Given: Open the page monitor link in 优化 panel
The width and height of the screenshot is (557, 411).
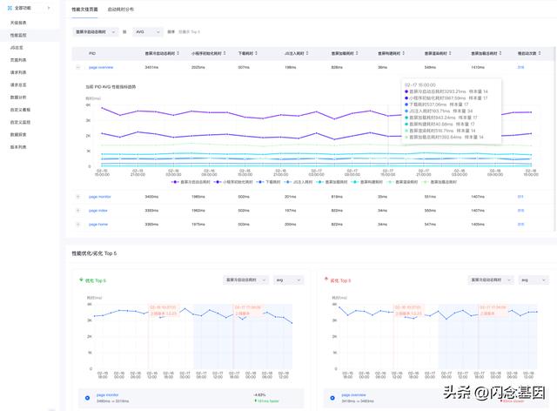Looking at the screenshot, I should (107, 394).
